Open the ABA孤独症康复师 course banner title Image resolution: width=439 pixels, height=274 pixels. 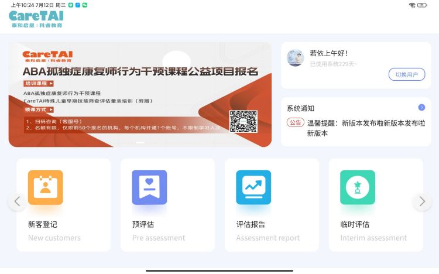140,71
